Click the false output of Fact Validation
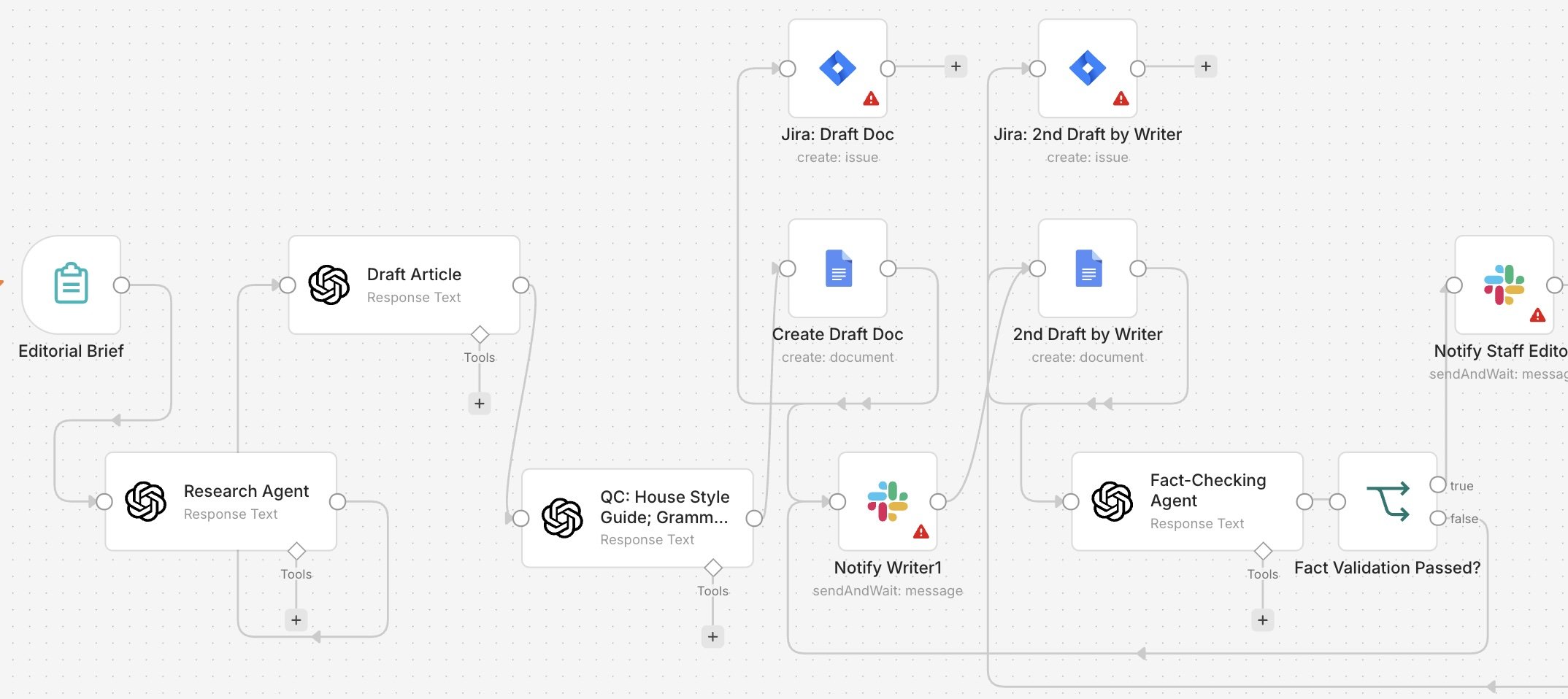 click(1438, 518)
